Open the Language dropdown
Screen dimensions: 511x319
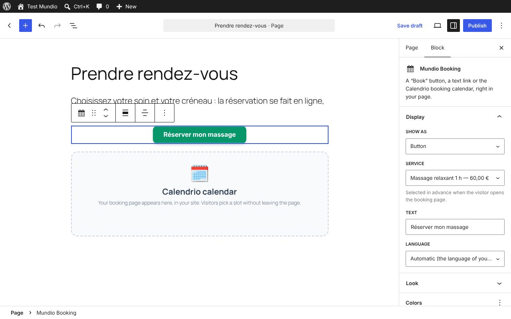pos(455,259)
